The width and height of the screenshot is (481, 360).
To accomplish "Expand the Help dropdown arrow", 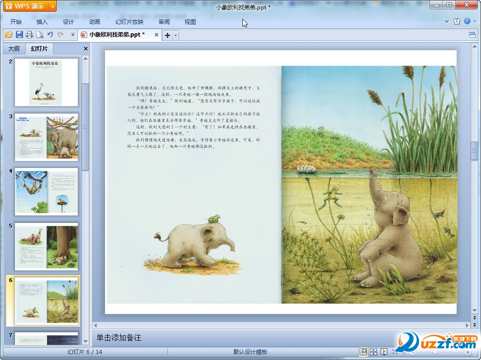I will tap(474, 21).
